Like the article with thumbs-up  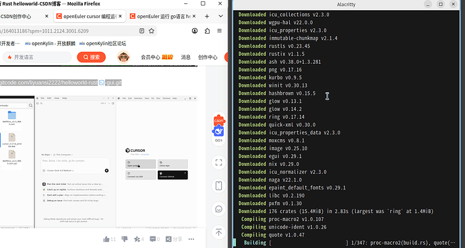click(x=109, y=239)
